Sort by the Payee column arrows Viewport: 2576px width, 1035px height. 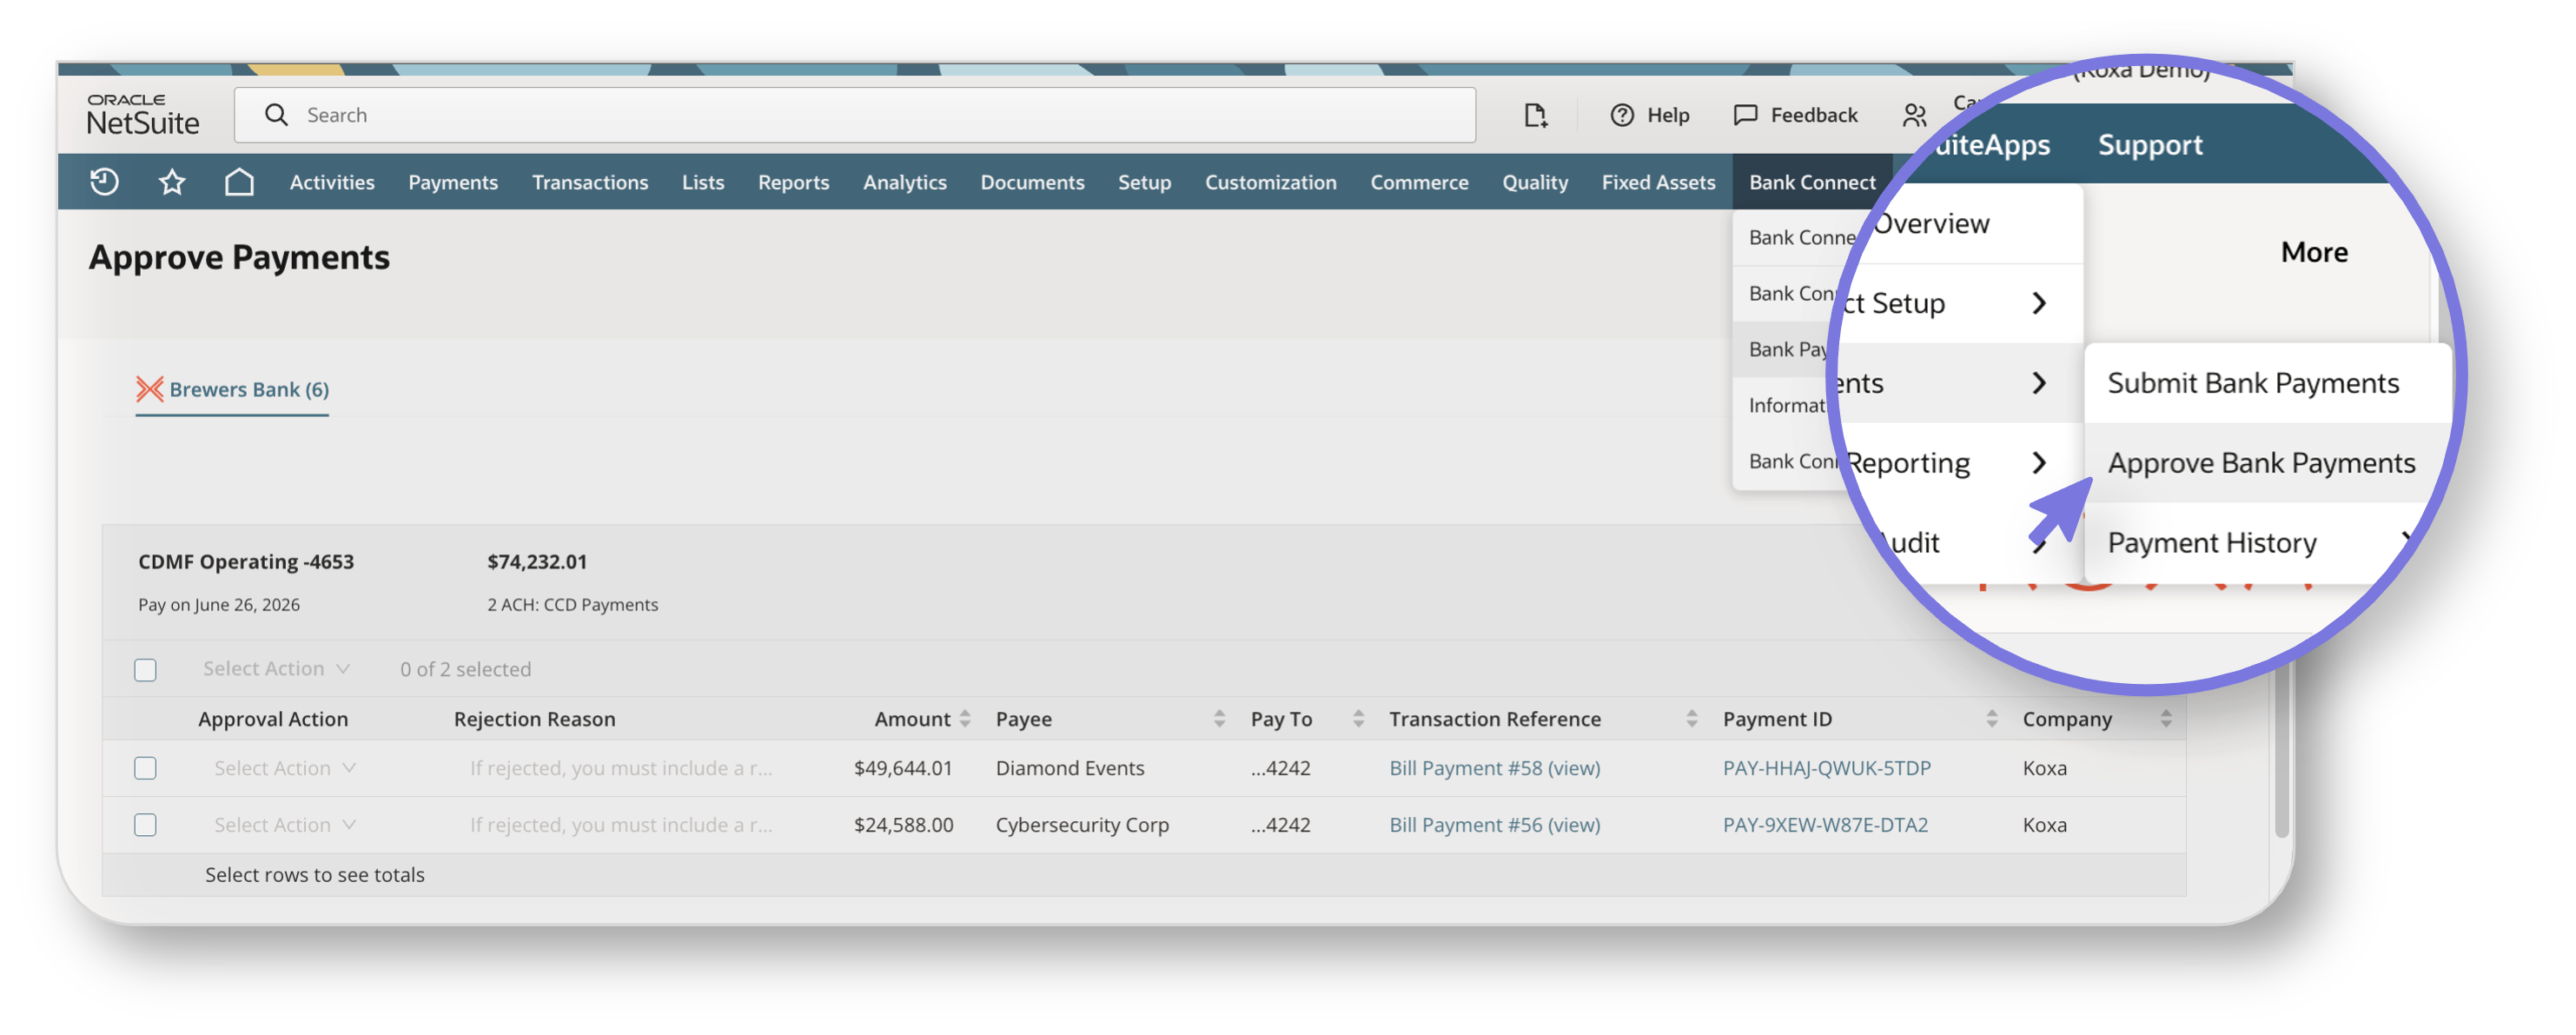(x=1219, y=719)
